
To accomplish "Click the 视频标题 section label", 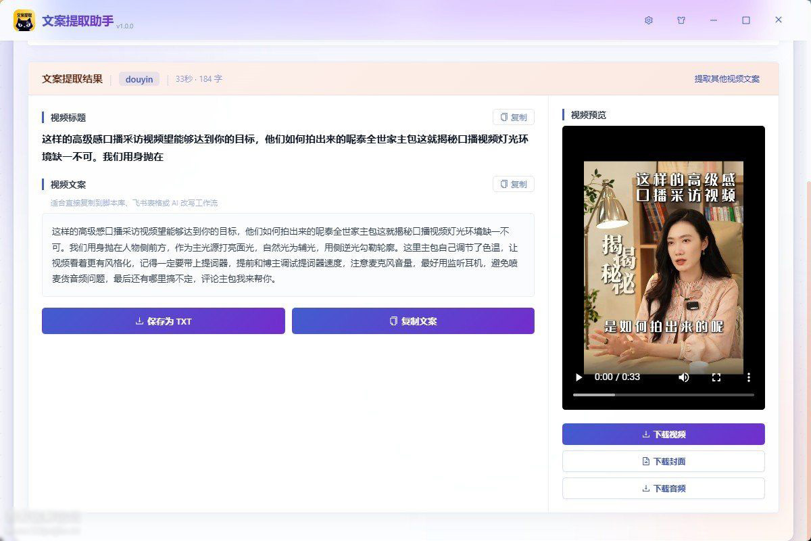I will [x=68, y=118].
